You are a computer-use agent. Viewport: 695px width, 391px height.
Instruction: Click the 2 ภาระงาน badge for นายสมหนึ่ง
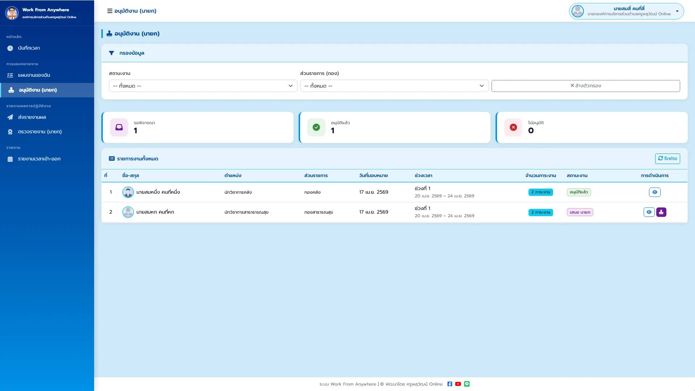tap(541, 192)
